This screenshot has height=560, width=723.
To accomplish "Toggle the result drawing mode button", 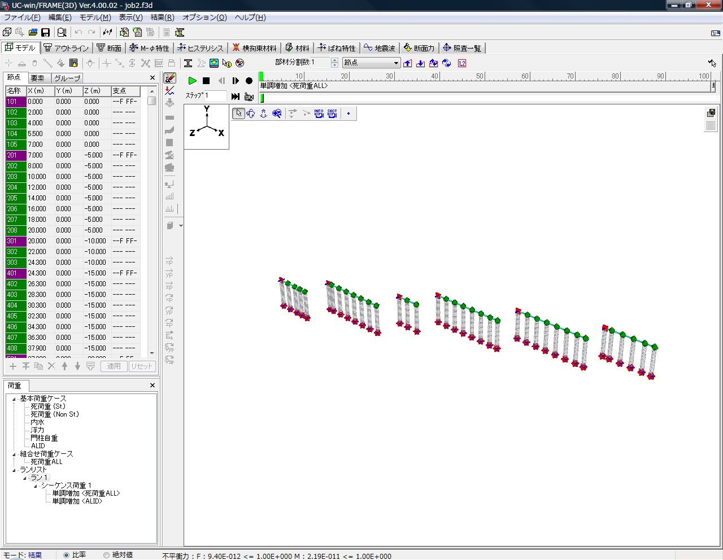I will point(170,78).
